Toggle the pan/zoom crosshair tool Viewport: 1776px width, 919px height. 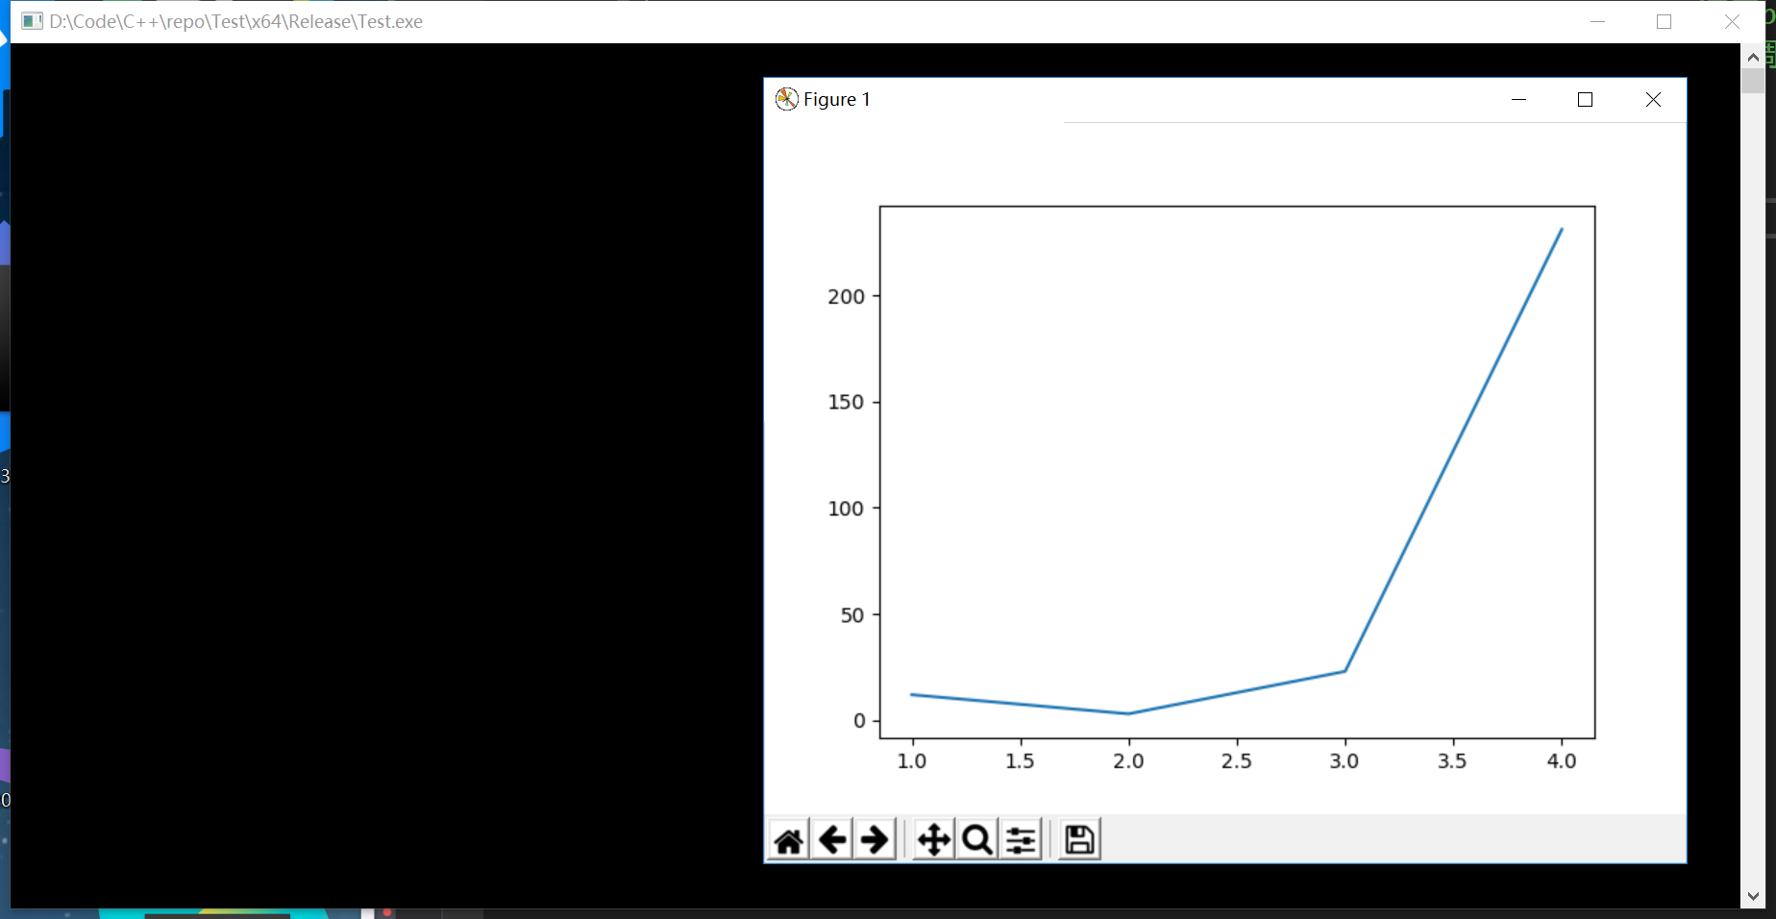click(931, 838)
